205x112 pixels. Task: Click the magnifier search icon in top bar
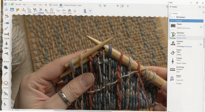click(100, 6)
